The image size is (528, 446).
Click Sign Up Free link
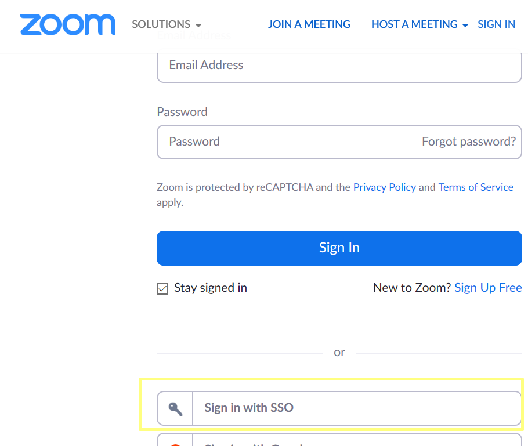pos(488,288)
